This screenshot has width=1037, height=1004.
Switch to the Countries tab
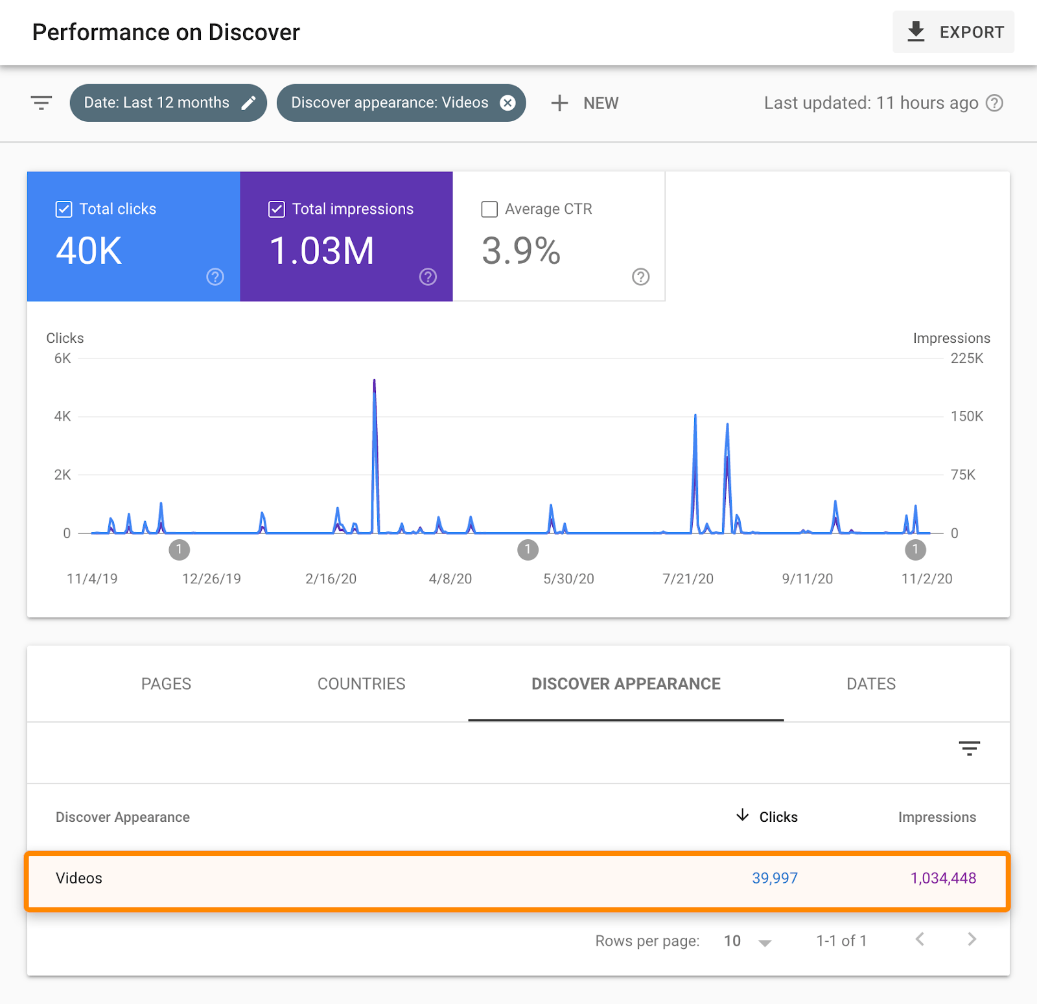click(361, 684)
